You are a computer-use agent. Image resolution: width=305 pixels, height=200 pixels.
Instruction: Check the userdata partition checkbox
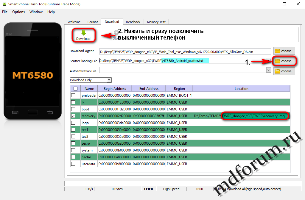coord(73,164)
